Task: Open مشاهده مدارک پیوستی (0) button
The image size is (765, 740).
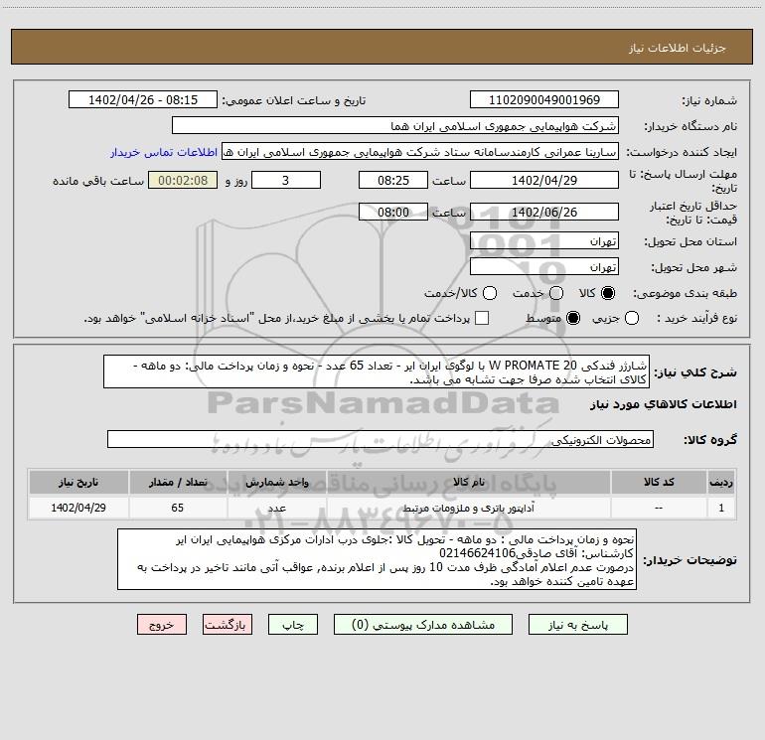Action: 423,625
